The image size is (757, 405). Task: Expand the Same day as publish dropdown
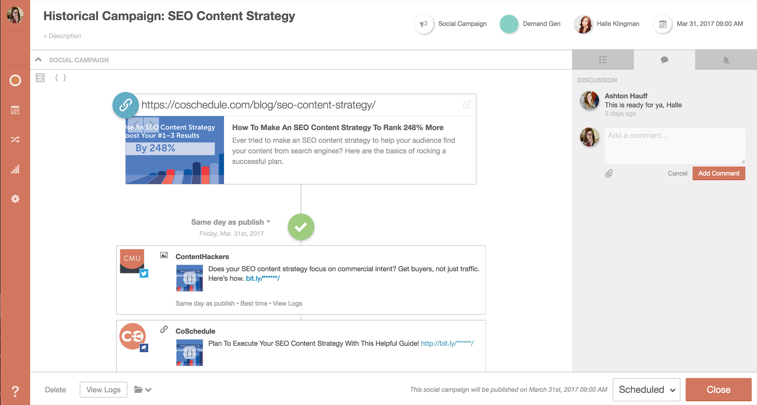pyautogui.click(x=231, y=222)
